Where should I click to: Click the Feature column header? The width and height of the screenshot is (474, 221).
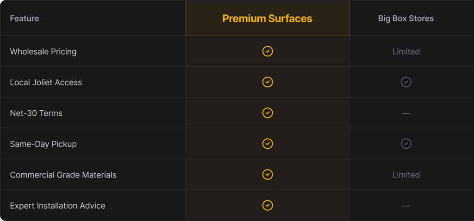(25, 19)
